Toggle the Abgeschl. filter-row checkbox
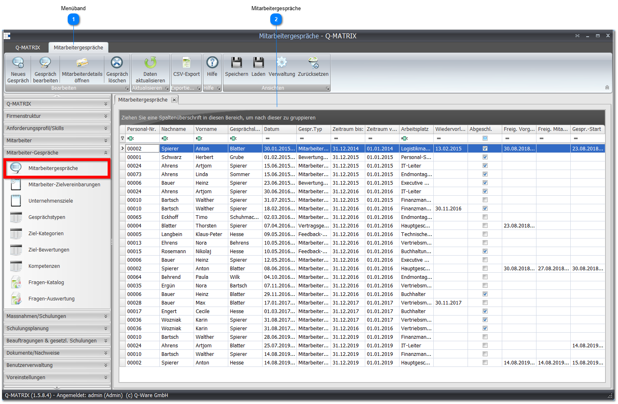 point(485,138)
